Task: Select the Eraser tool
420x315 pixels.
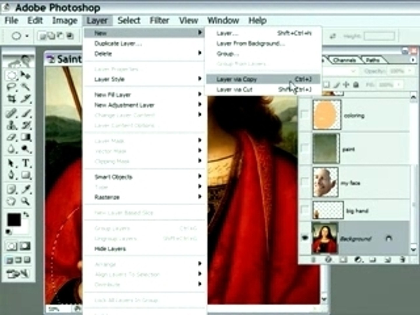Action: (x=12, y=137)
